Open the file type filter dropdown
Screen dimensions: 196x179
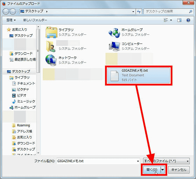166,161
